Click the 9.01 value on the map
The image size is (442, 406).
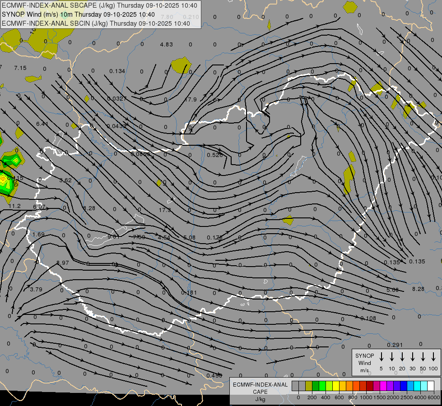114,237
